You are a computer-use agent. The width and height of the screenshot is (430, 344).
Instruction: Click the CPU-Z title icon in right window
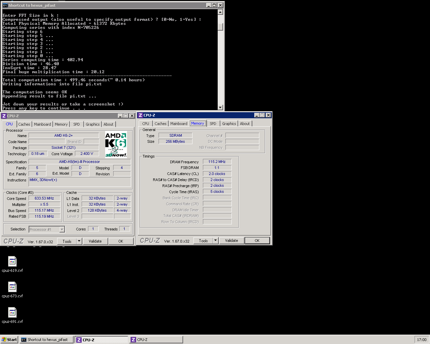pyautogui.click(x=140, y=115)
